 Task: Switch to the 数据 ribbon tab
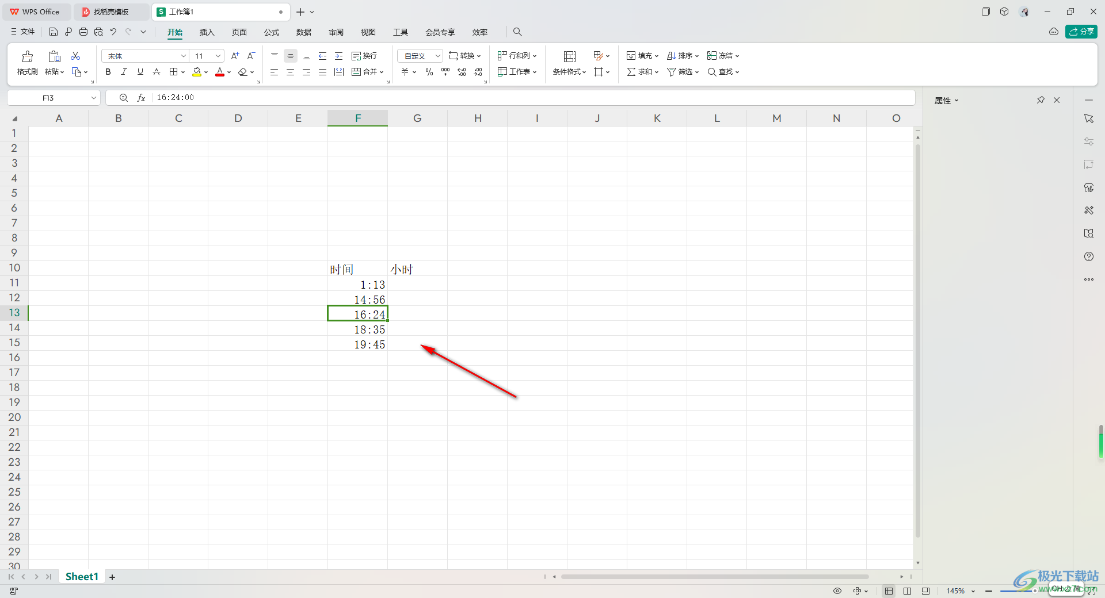coord(304,32)
